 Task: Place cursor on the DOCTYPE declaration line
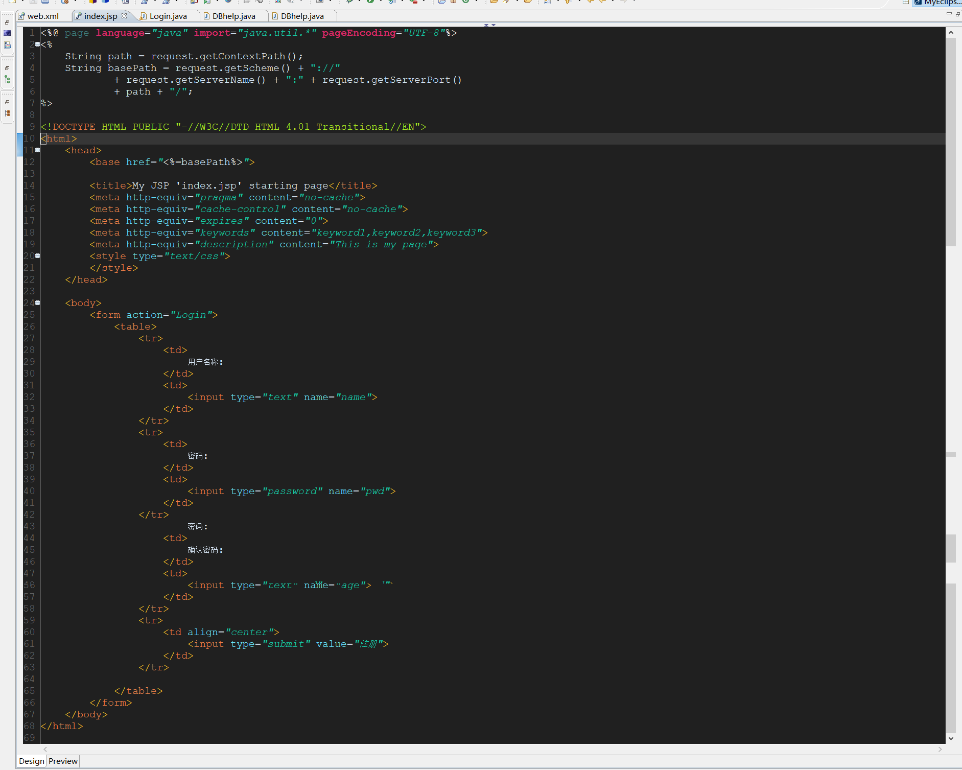(233, 127)
